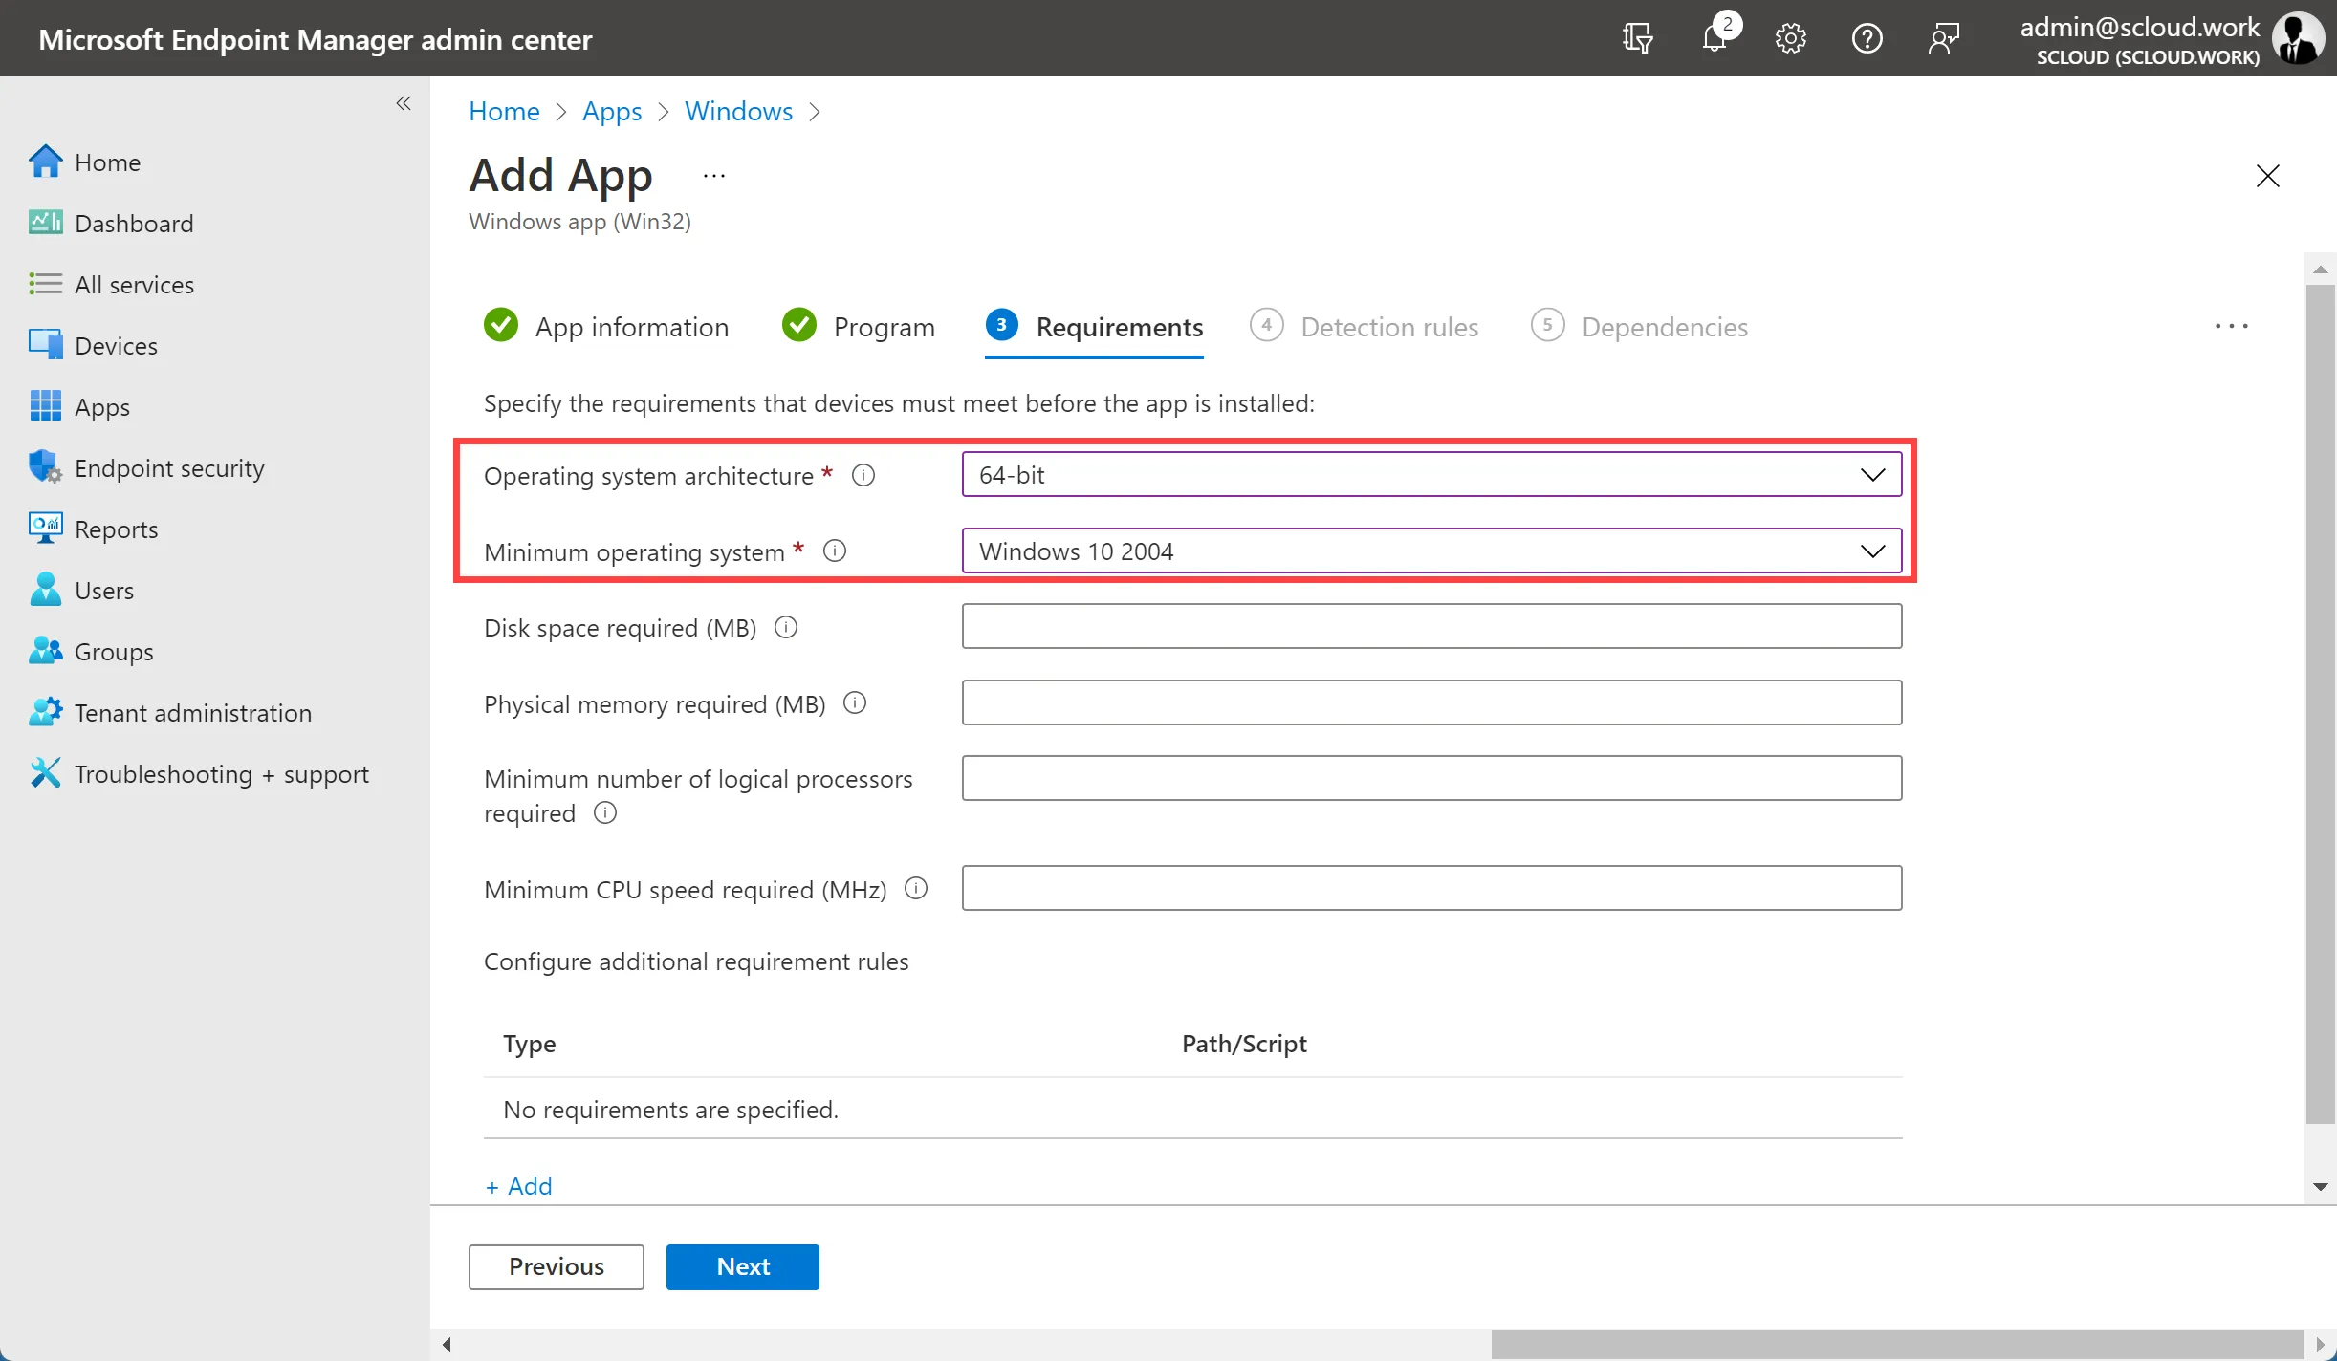Open the Operating system architecture dropdown
2337x1361 pixels.
click(x=1431, y=475)
